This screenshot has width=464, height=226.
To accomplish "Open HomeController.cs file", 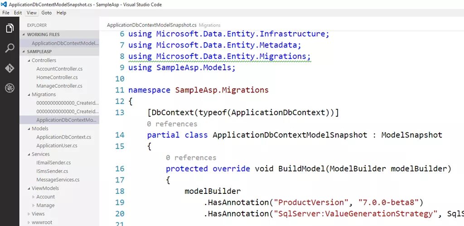I will click(x=57, y=77).
